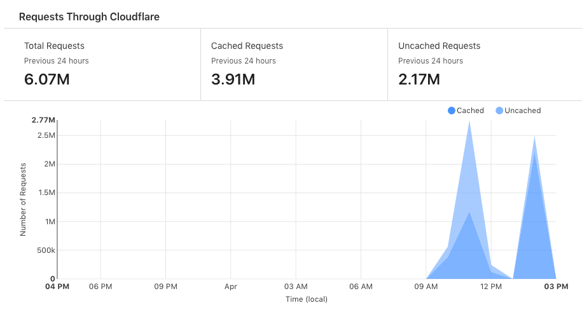Click the 3.91M cached requests value
Screen dimensions: 582x317
233,79
